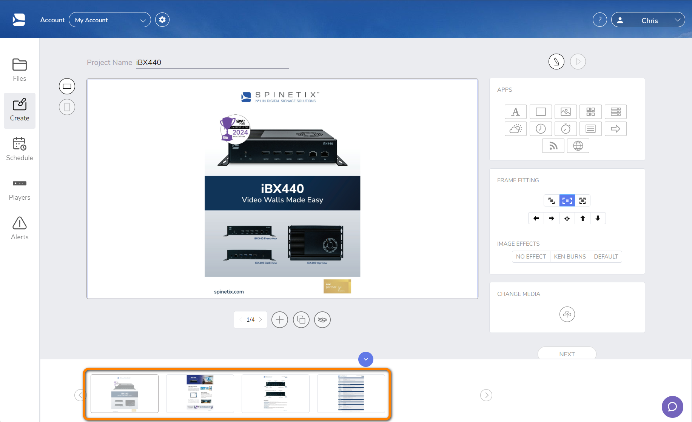
Task: Preview project with play button
Action: (x=578, y=62)
